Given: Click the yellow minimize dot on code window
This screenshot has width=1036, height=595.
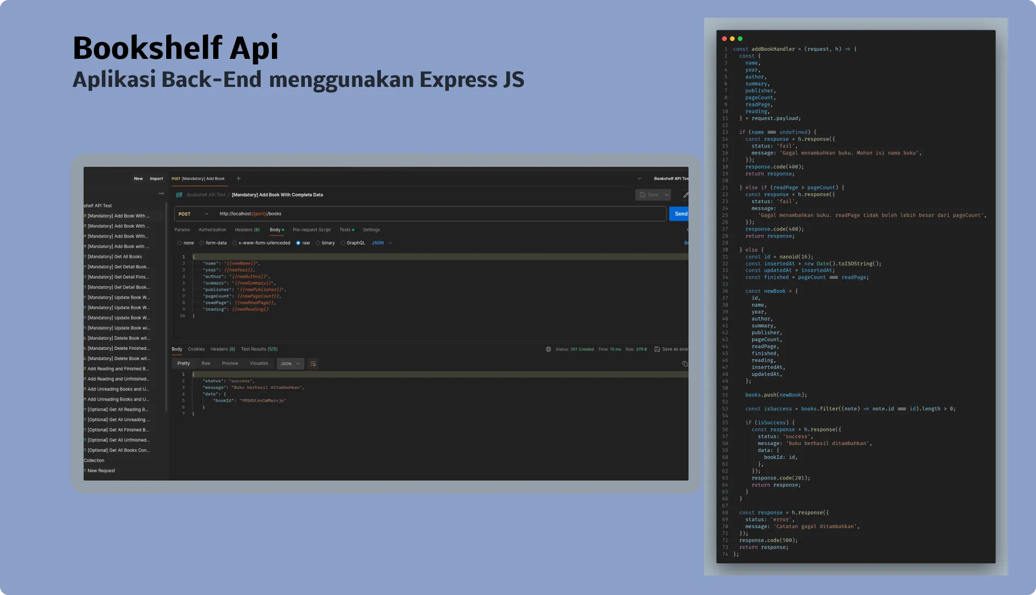Looking at the screenshot, I should coord(732,39).
